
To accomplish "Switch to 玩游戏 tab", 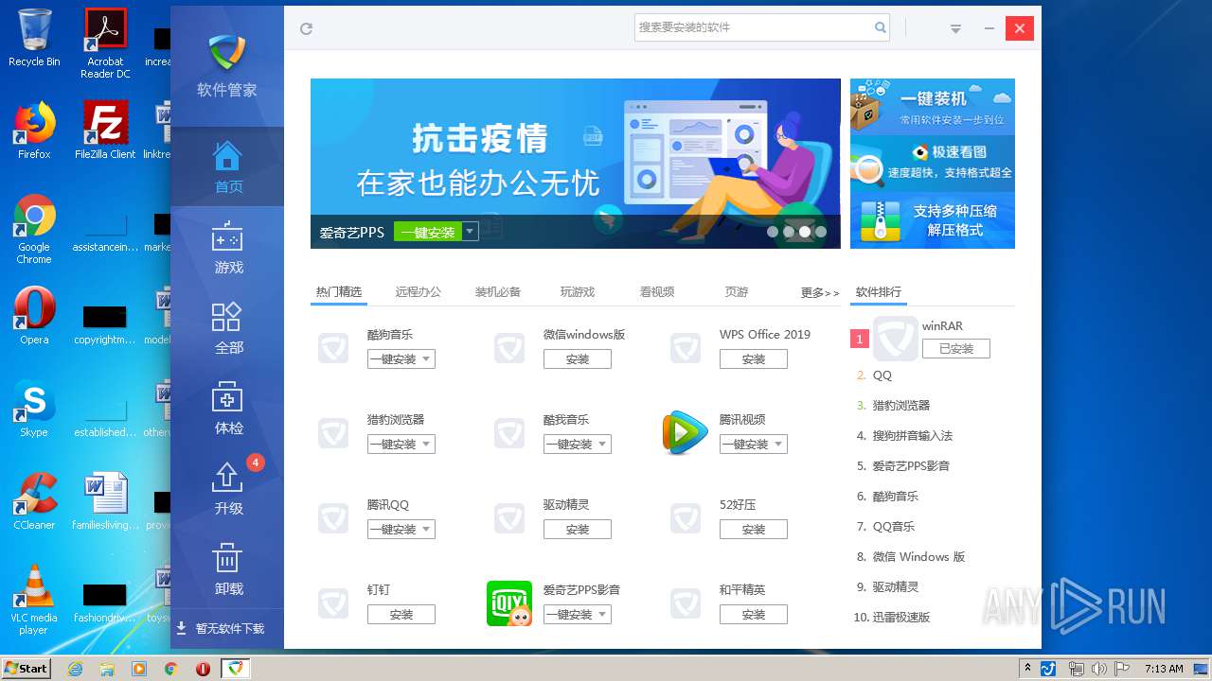I will pyautogui.click(x=578, y=292).
